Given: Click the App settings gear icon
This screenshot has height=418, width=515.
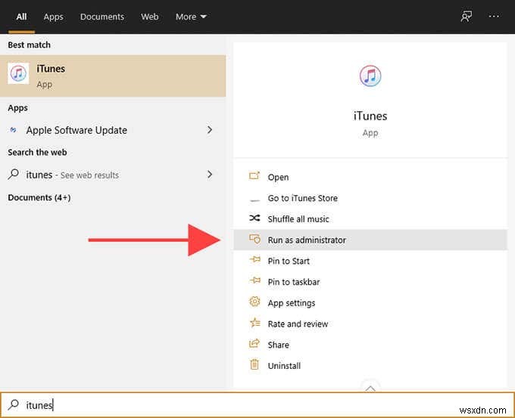Looking at the screenshot, I should tap(254, 302).
